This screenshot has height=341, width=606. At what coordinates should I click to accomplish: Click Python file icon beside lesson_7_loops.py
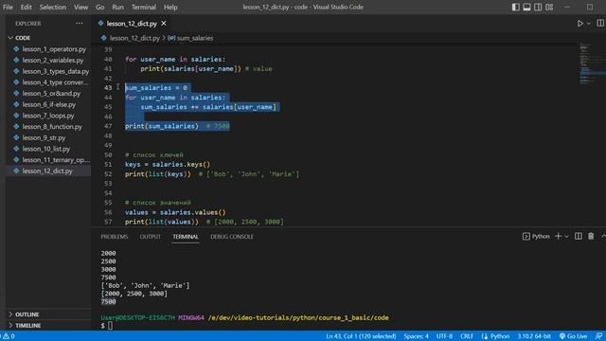point(16,116)
